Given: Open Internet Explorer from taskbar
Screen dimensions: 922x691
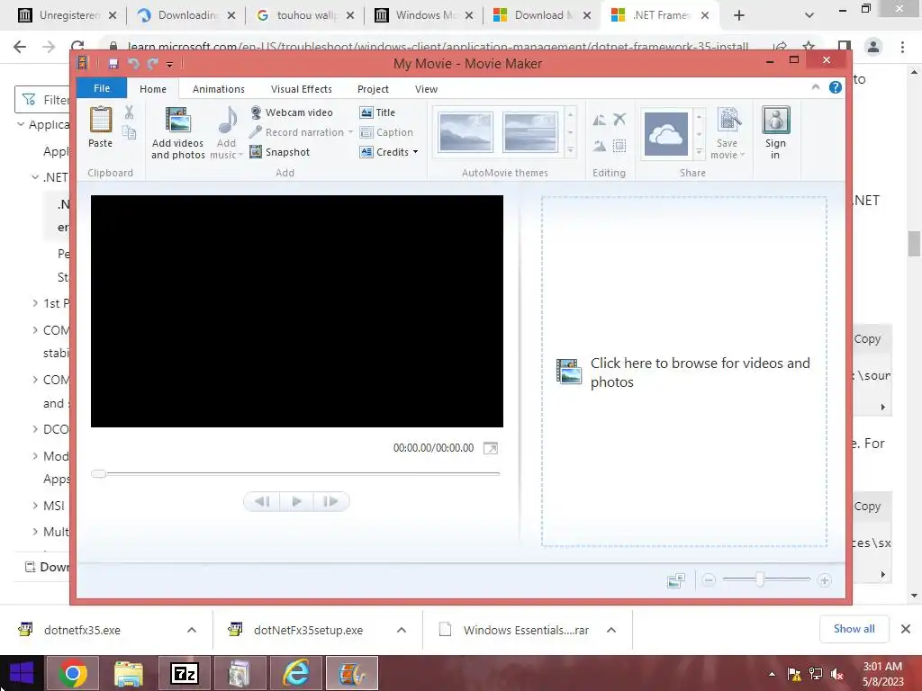Looking at the screenshot, I should pyautogui.click(x=295, y=673).
